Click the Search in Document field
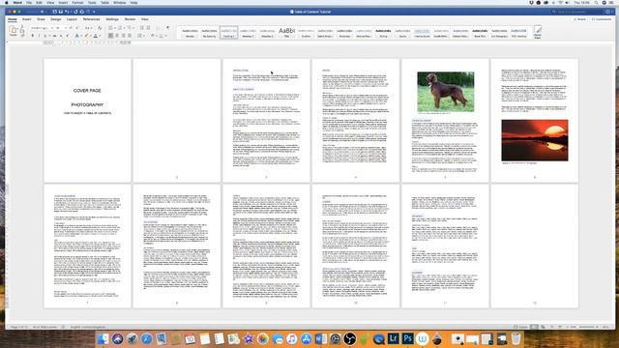Viewport: 619px width, 348px height. (577, 12)
